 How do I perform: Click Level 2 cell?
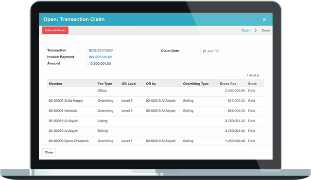pos(127,111)
